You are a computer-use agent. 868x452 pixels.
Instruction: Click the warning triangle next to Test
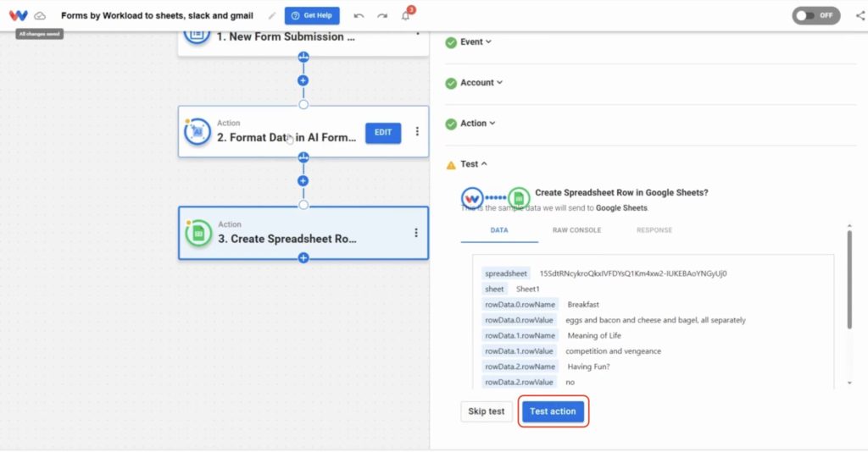(x=451, y=165)
